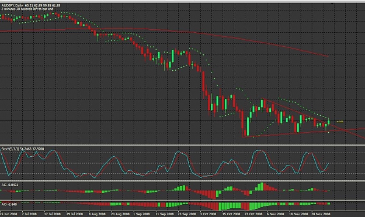
Task: Select the tall green candle at triangle's low
Action: 248,126
